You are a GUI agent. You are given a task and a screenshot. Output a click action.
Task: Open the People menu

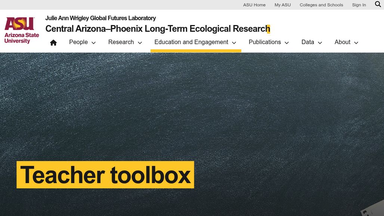[x=78, y=42]
